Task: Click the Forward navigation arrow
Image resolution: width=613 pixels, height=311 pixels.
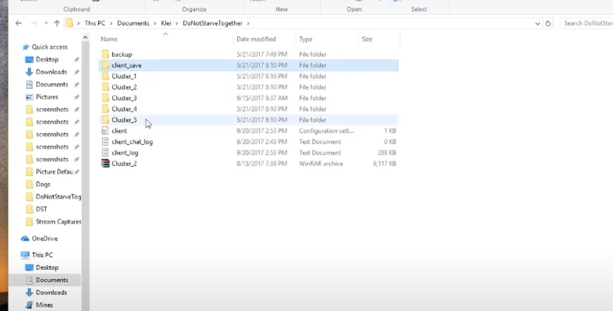Action: click(x=34, y=23)
